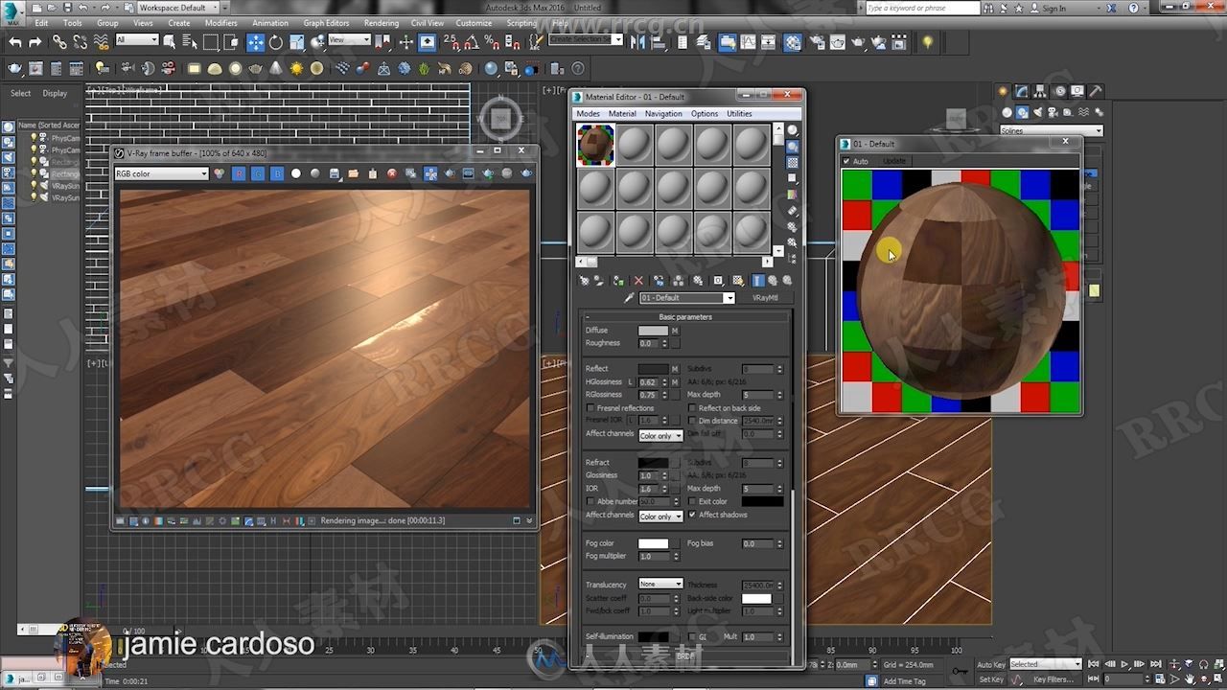Viewport: 1227px width, 690px height.
Task: Click HGlossiness value field
Action: 649,382
